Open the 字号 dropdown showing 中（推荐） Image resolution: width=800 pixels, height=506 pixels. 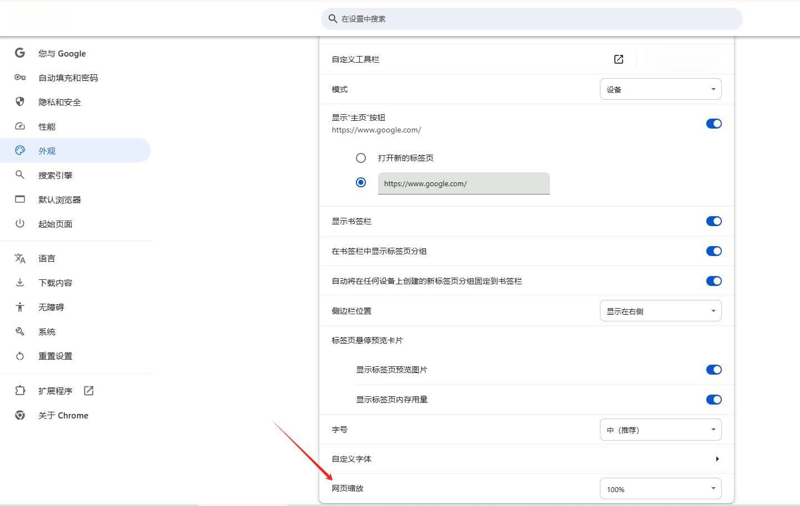660,430
